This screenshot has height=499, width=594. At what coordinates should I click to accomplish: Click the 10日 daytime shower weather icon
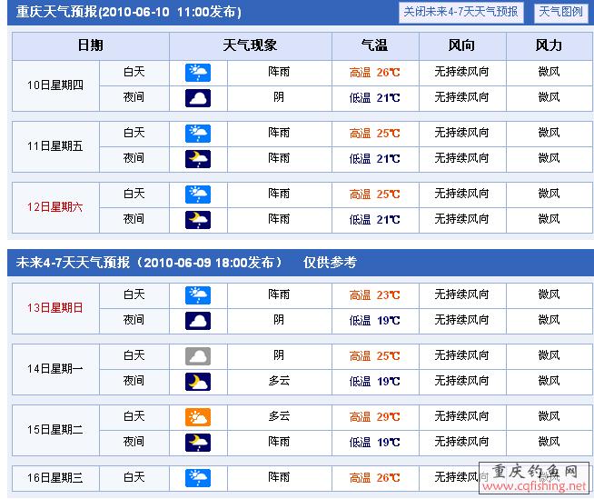point(198,73)
